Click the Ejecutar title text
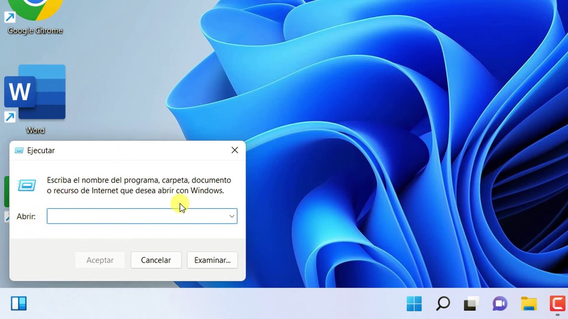This screenshot has height=319, width=568. pos(41,151)
